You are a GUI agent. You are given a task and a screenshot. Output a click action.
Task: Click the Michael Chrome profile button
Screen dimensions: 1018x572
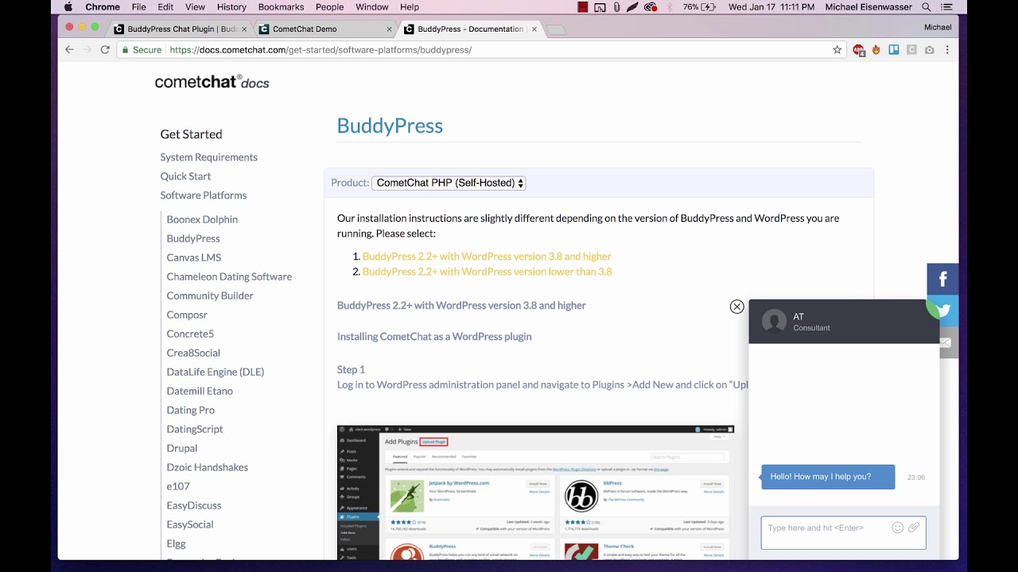tap(938, 27)
